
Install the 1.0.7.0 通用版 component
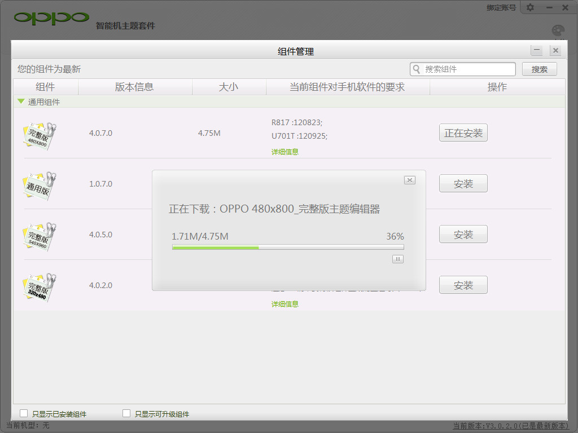463,183
